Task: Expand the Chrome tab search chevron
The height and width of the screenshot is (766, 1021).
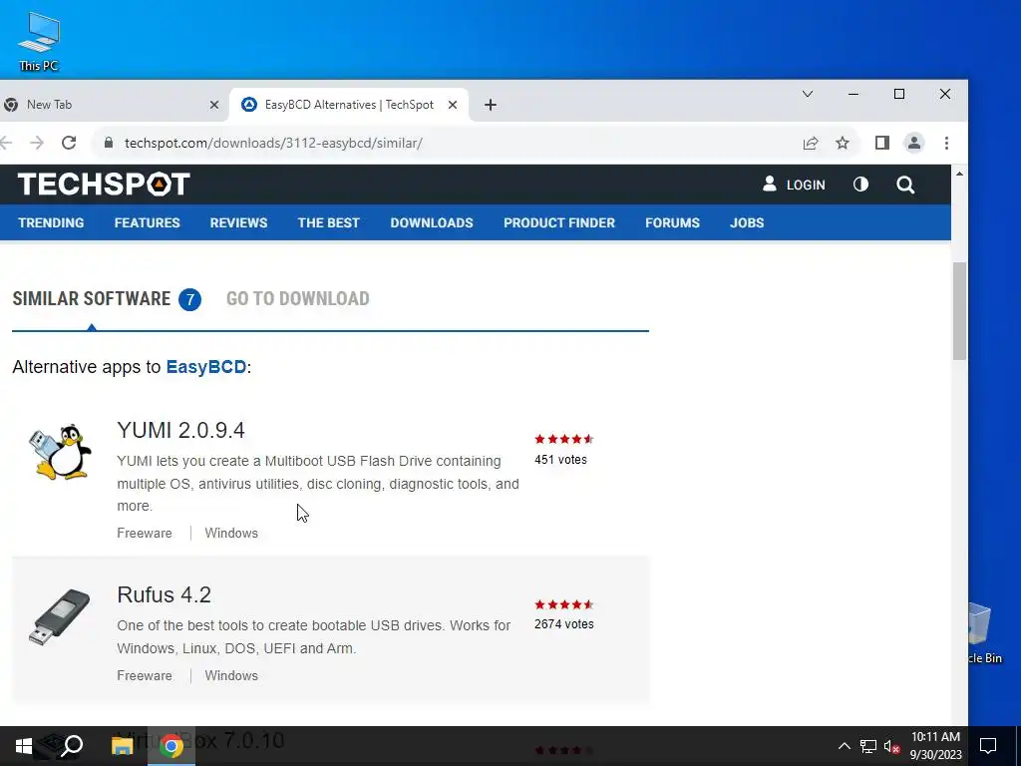Action: (808, 95)
